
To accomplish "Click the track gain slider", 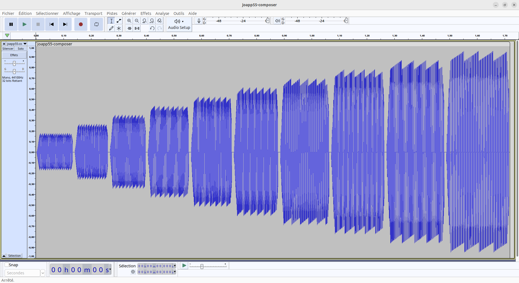I will click(x=14, y=63).
